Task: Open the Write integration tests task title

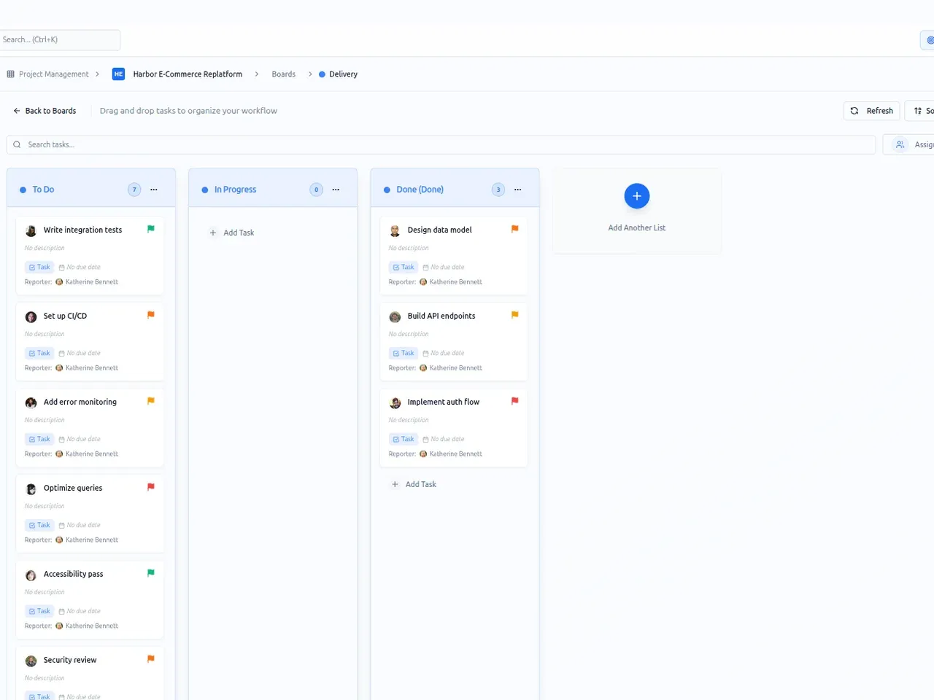Action: pos(82,230)
